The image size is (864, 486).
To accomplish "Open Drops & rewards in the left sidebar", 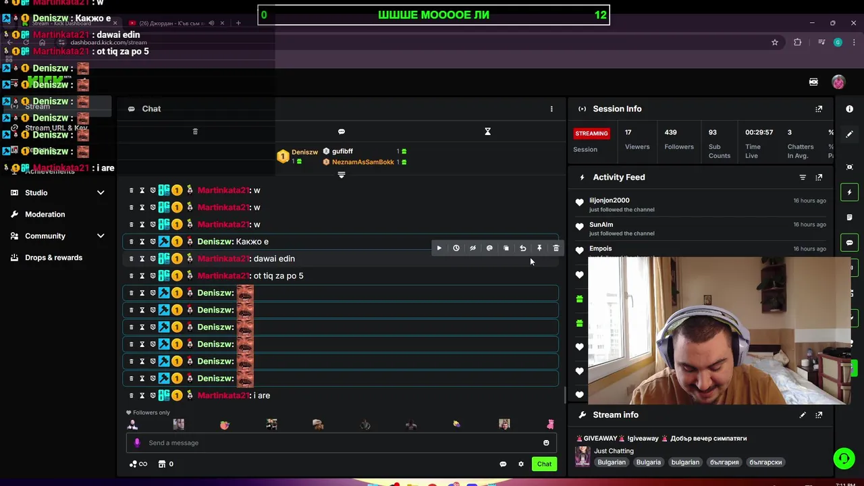I will pos(53,258).
